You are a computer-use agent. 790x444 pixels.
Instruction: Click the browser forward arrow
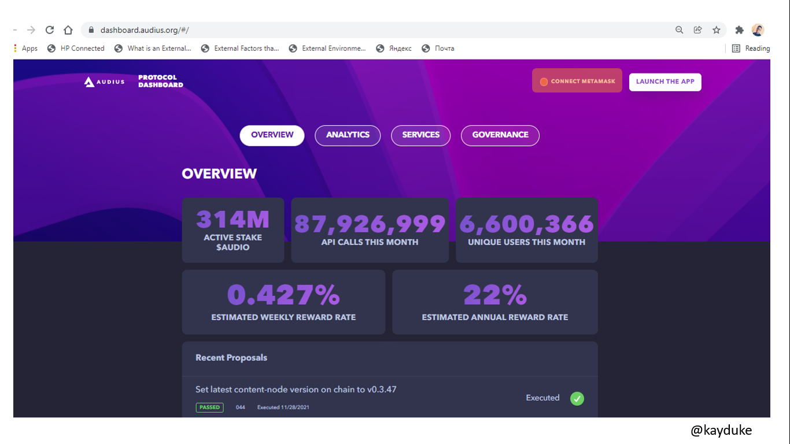click(x=31, y=30)
